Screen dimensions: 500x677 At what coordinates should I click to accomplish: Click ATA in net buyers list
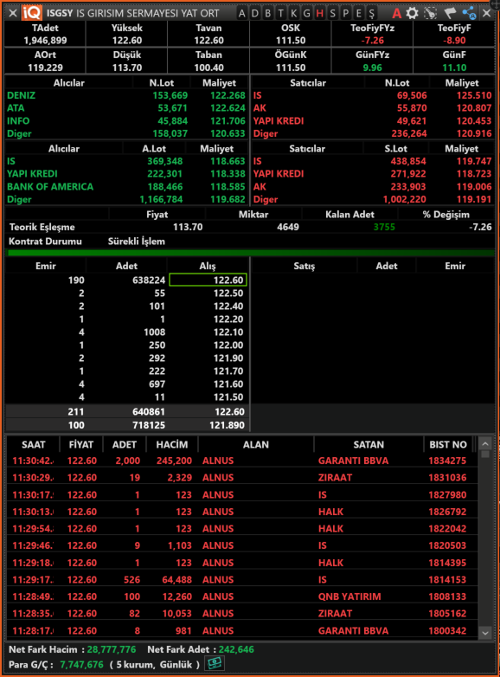(16, 108)
